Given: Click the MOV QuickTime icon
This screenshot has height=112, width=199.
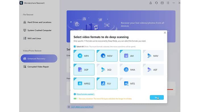Looking at the screenshot, I should click(103, 56).
